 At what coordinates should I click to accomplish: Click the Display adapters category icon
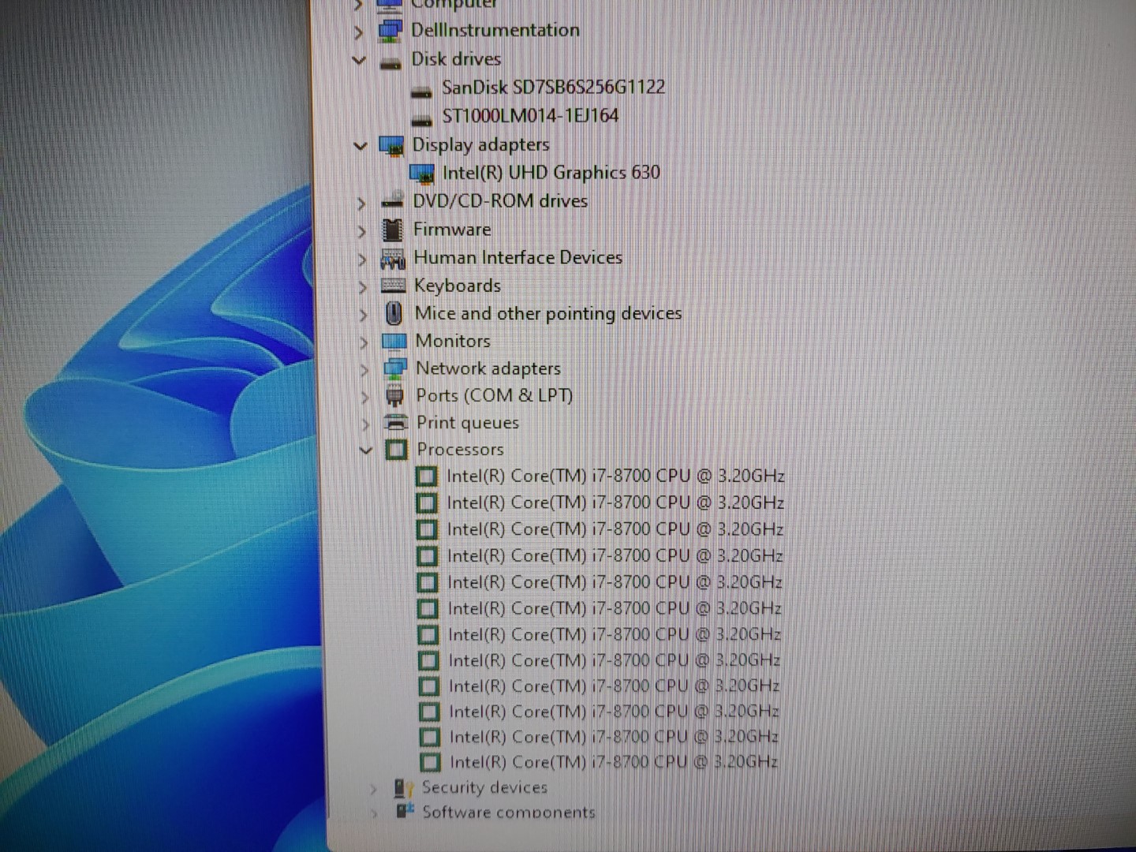pos(391,145)
